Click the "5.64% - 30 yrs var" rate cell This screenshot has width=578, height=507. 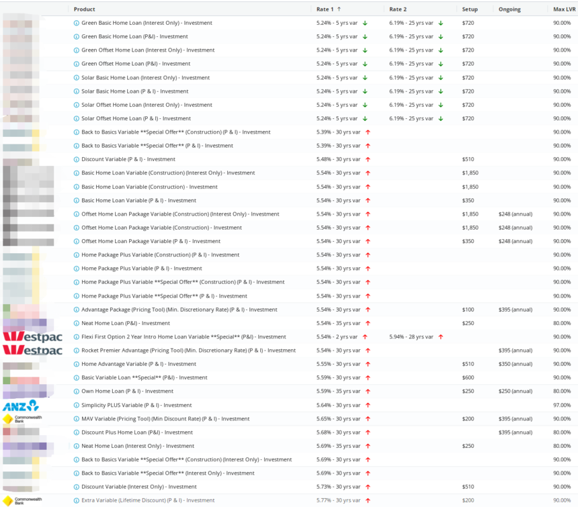[x=338, y=406]
